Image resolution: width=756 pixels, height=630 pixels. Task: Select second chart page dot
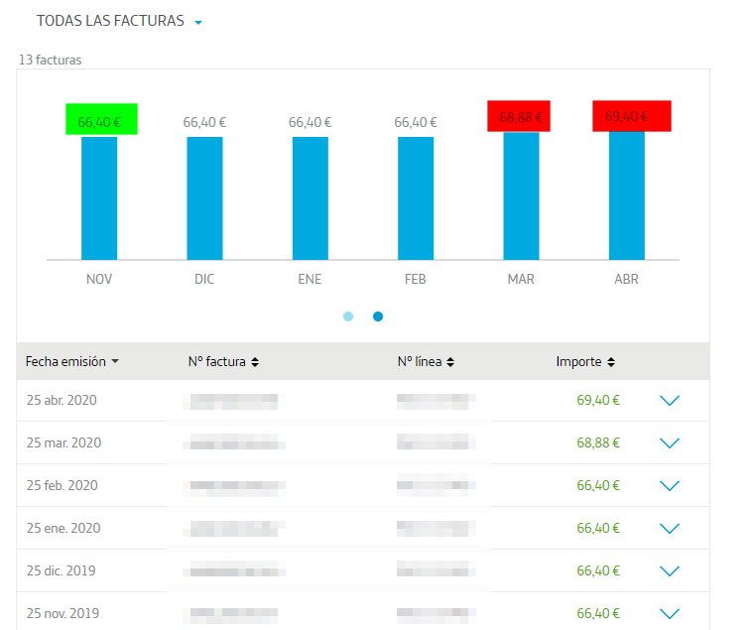378,316
